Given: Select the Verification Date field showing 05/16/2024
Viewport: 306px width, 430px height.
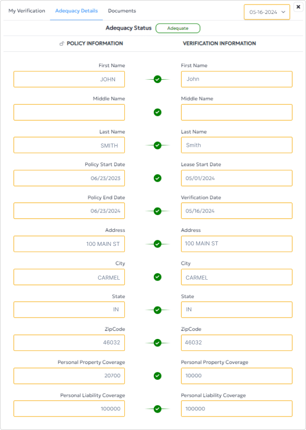Looking at the screenshot, I should coord(236,211).
